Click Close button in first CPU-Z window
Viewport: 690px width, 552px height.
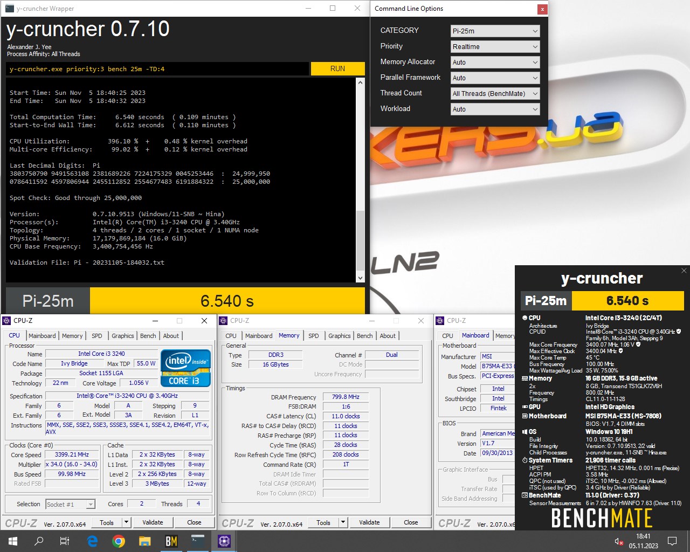pyautogui.click(x=194, y=522)
